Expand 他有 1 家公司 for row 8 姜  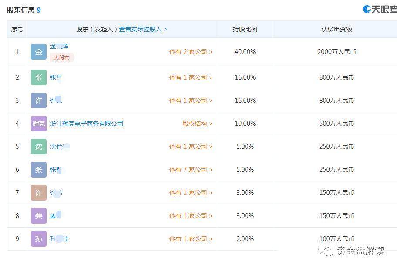point(191,216)
